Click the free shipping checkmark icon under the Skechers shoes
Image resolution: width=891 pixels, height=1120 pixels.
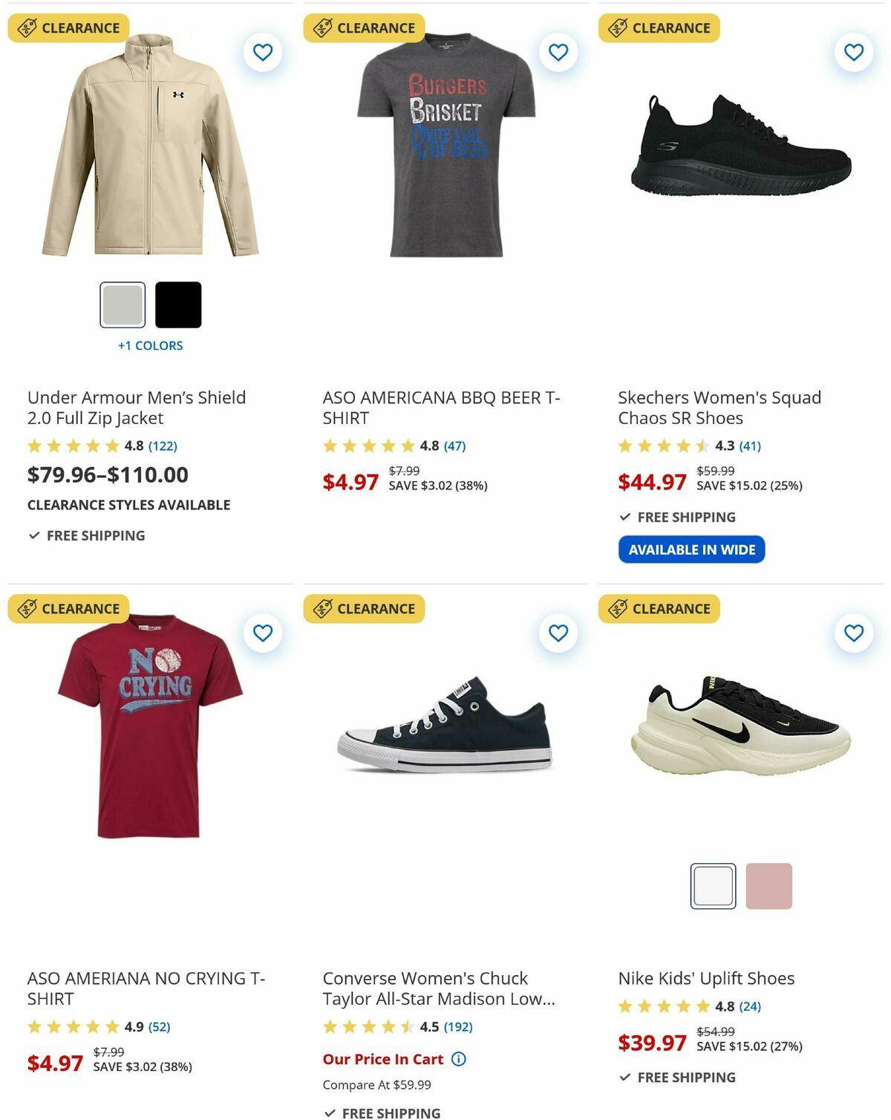click(624, 516)
